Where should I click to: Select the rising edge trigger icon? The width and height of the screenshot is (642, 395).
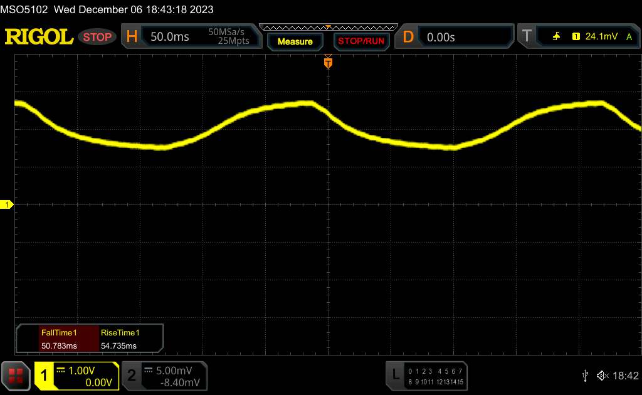tap(556, 37)
